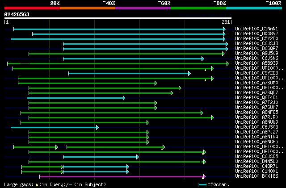The height and width of the screenshot is (188, 286).
Task: Click the arrowhead ending the A7SUM0 alignment
Action: pyautogui.click(x=156, y=84)
